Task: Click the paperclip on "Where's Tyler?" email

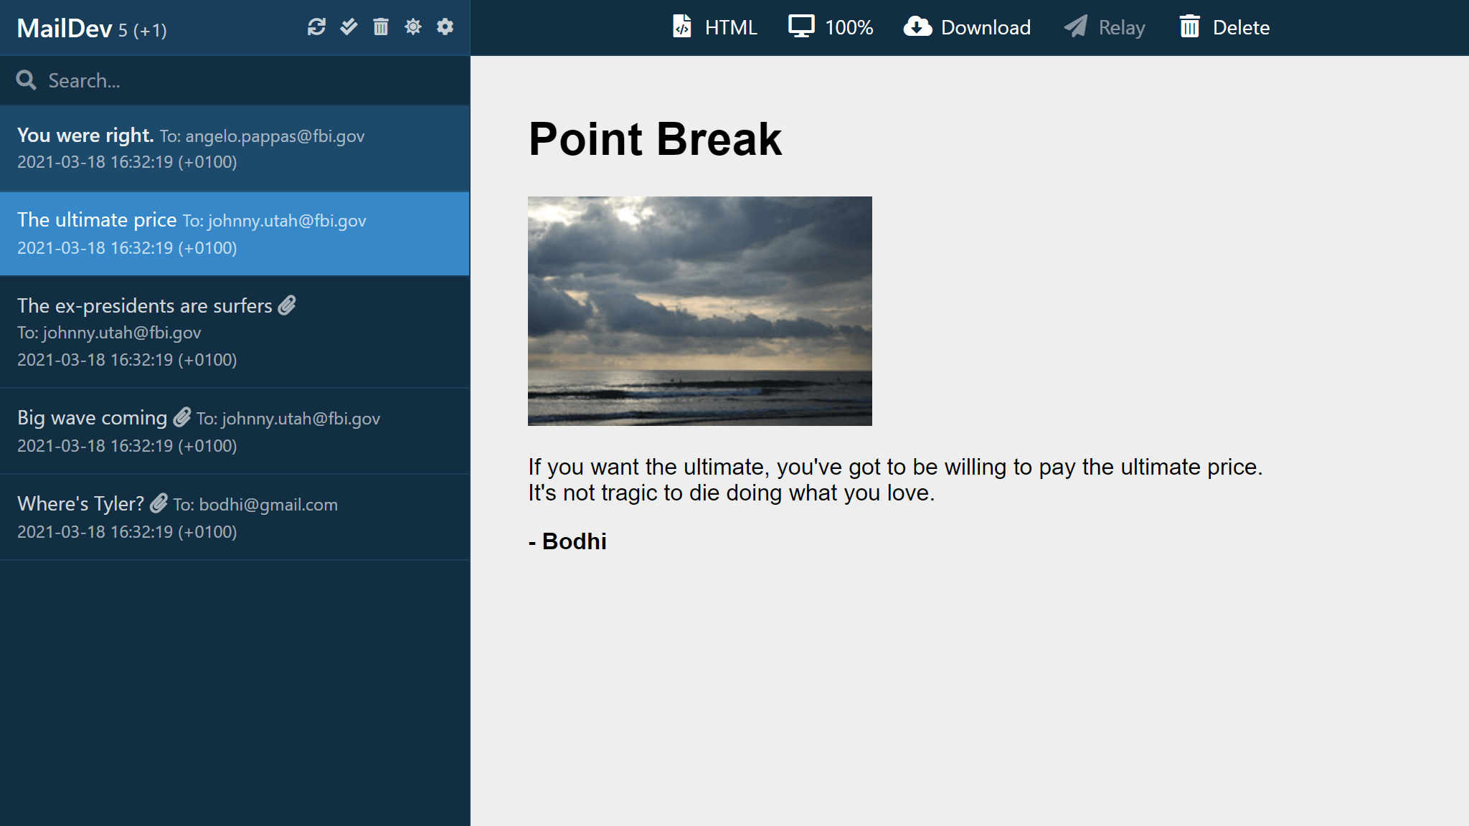Action: coord(159,503)
